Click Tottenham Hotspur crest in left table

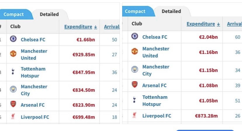pos(13,72)
